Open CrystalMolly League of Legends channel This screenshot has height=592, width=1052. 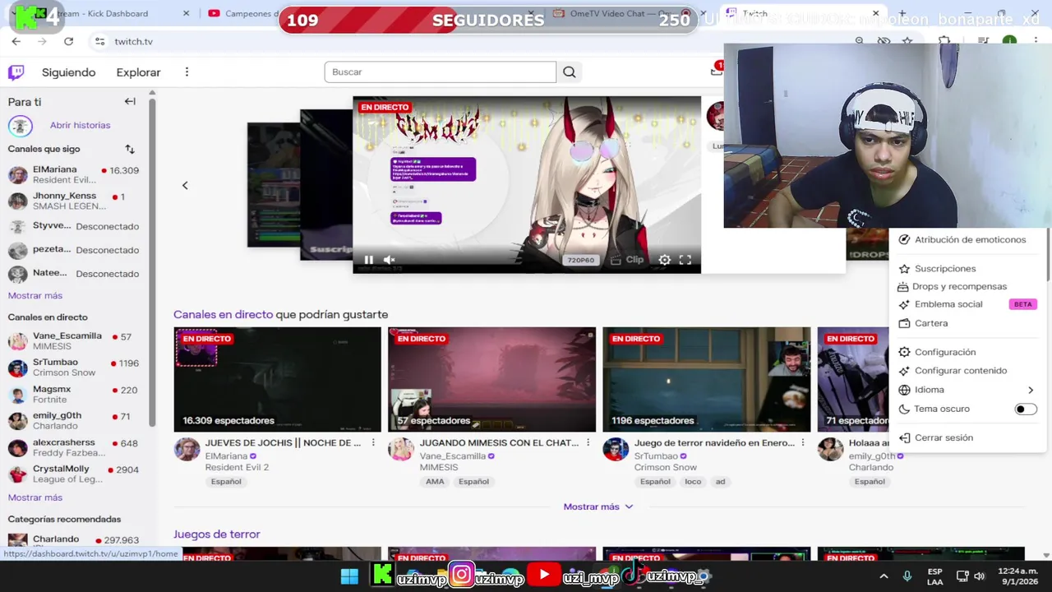coord(74,474)
